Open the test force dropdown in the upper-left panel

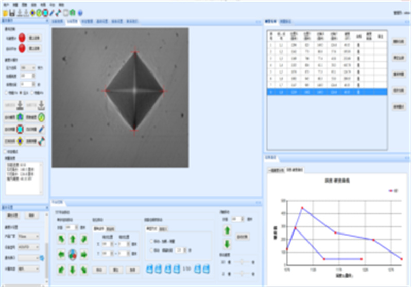28,67
